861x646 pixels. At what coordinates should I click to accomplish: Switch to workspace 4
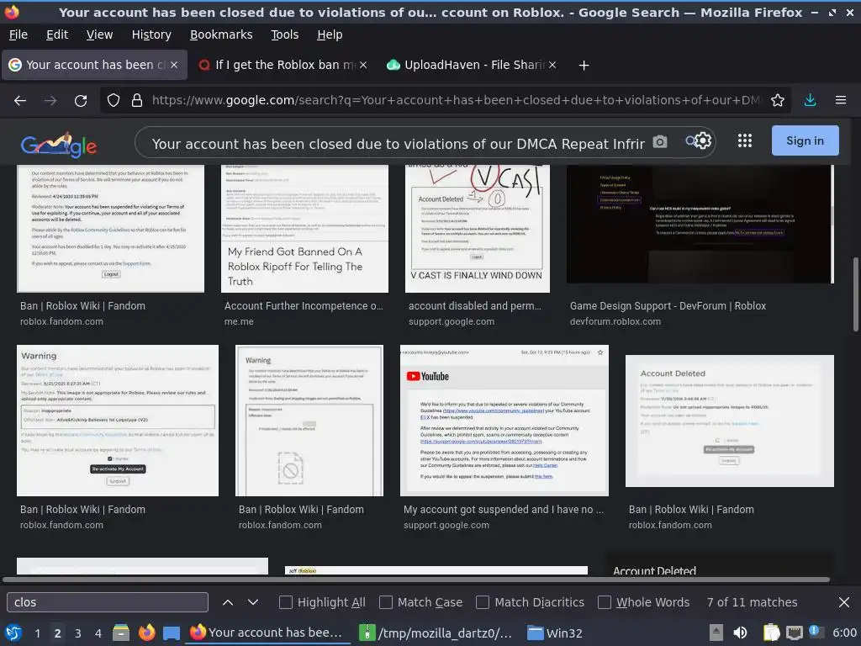point(98,633)
